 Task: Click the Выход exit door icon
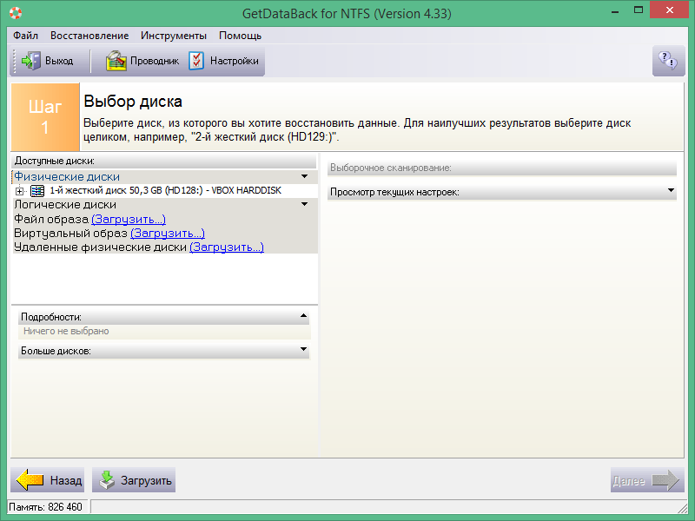point(30,61)
